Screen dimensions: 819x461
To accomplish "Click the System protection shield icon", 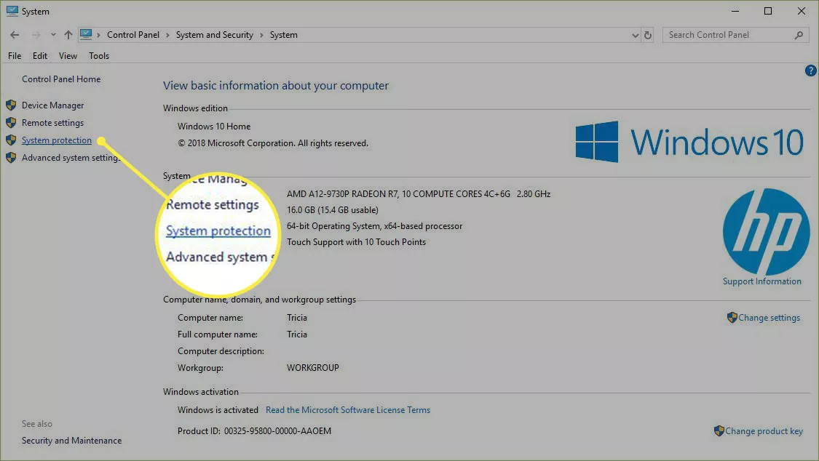I will [x=11, y=140].
